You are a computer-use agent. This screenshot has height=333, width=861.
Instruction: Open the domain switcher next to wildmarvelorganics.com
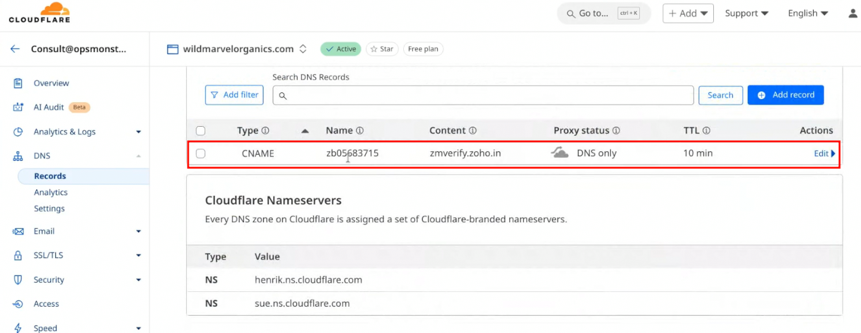[303, 49]
